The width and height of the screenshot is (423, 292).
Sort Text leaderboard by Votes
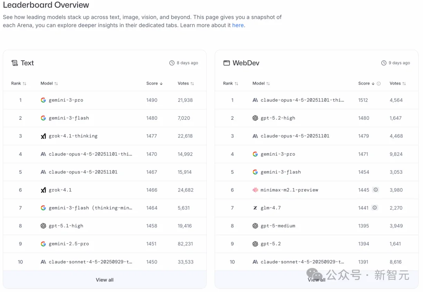pos(186,83)
